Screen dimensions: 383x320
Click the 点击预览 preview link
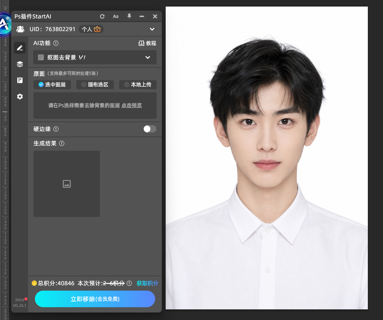(132, 105)
